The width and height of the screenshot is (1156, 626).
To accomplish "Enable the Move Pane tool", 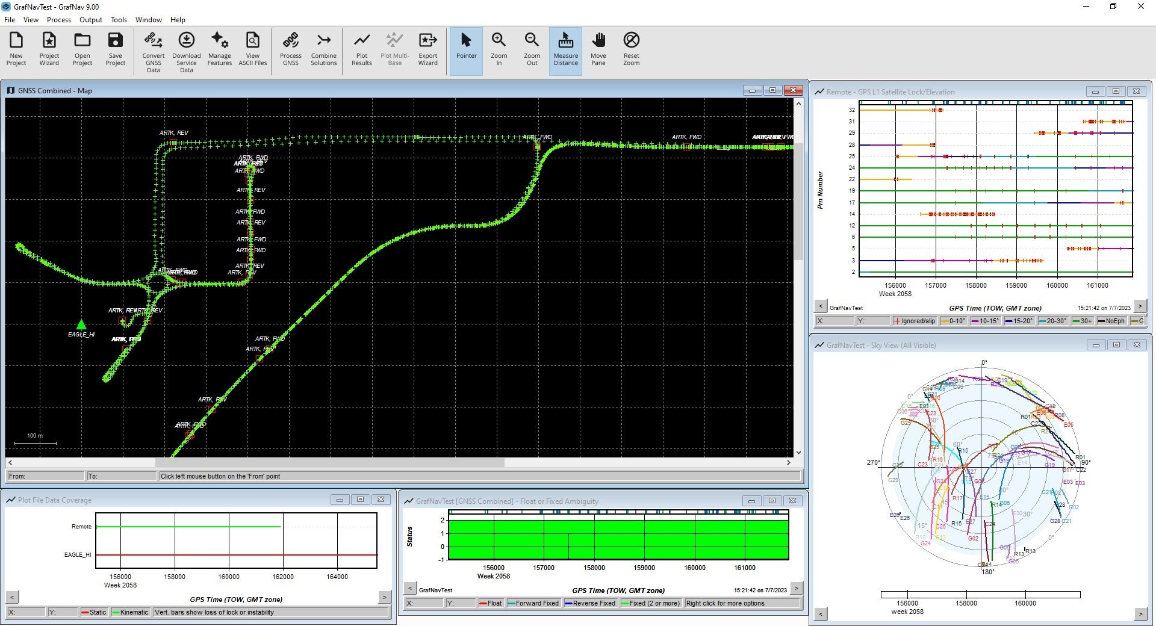I will 598,49.
